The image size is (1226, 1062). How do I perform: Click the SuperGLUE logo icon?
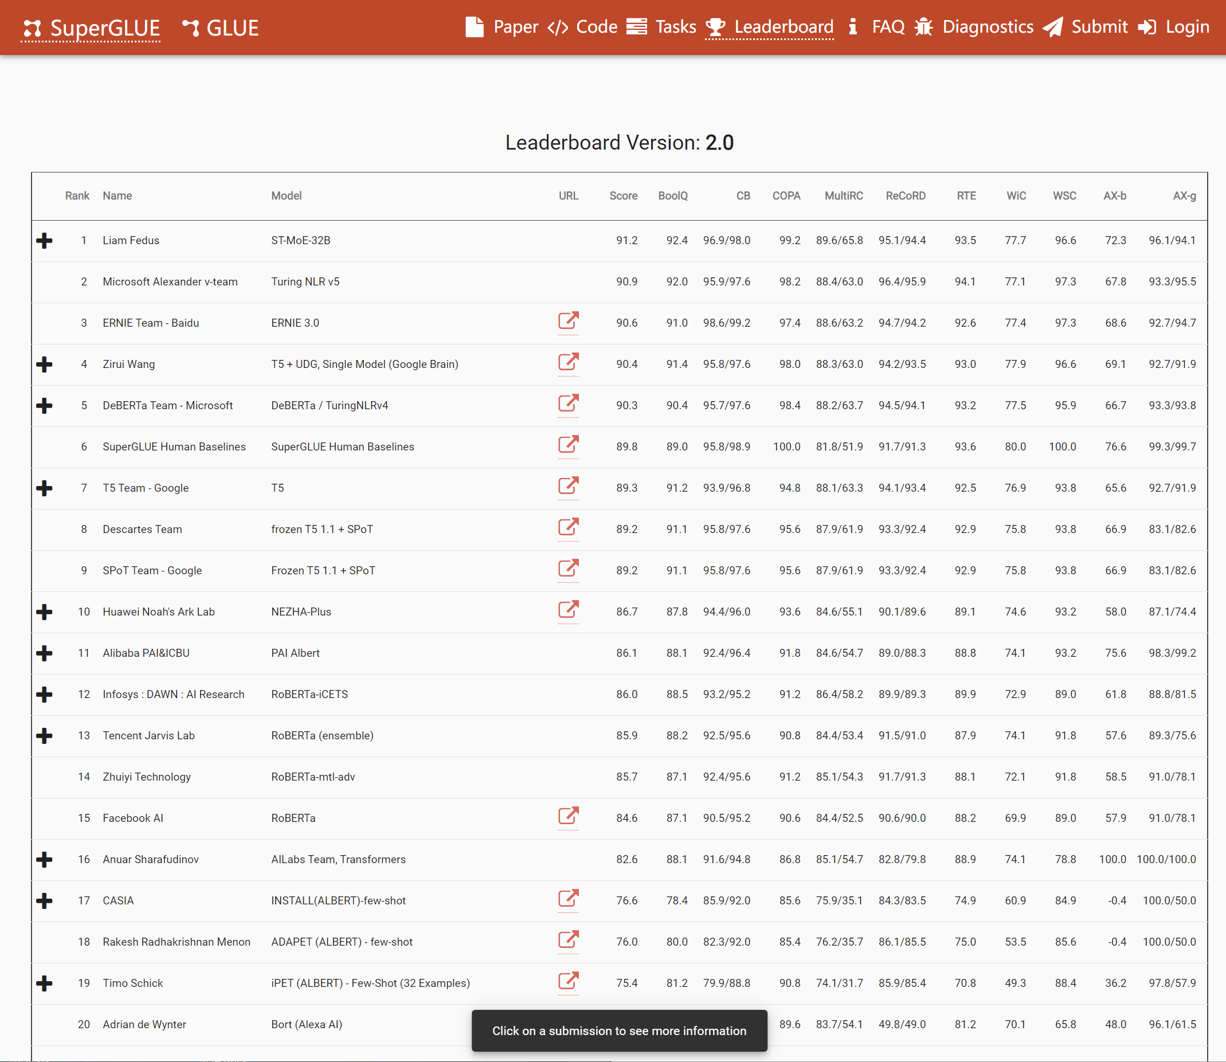click(32, 28)
